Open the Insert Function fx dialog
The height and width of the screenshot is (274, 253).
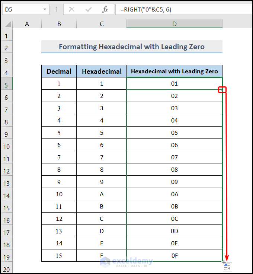tap(105, 9)
